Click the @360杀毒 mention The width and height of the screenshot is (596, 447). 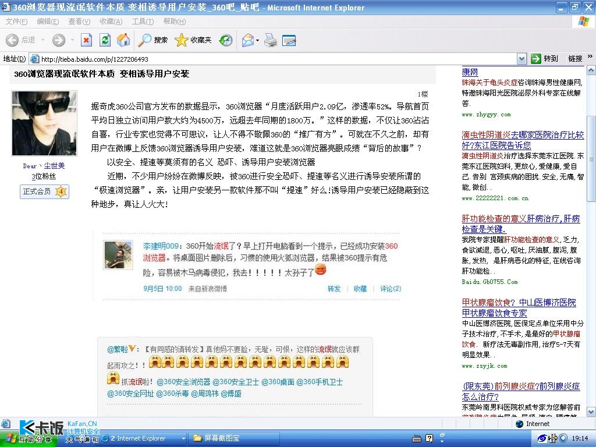(172, 394)
